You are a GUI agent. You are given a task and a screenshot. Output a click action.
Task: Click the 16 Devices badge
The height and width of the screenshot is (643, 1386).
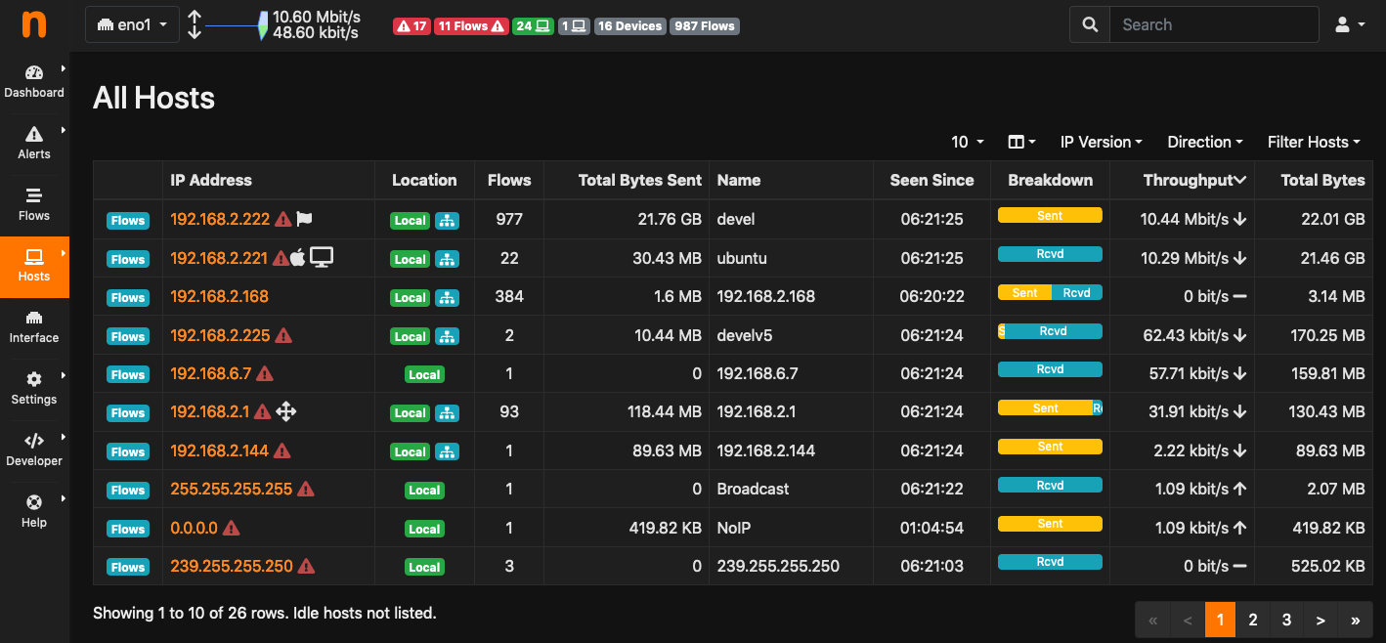629,26
